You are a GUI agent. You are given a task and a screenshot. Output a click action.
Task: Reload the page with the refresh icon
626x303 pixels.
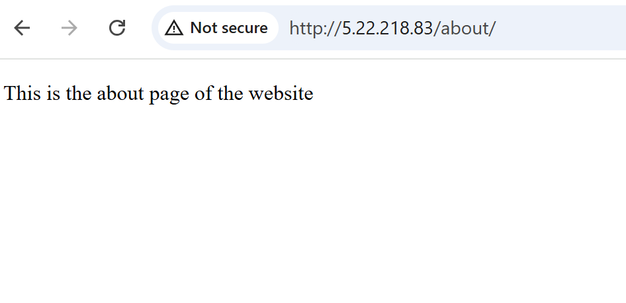(117, 28)
